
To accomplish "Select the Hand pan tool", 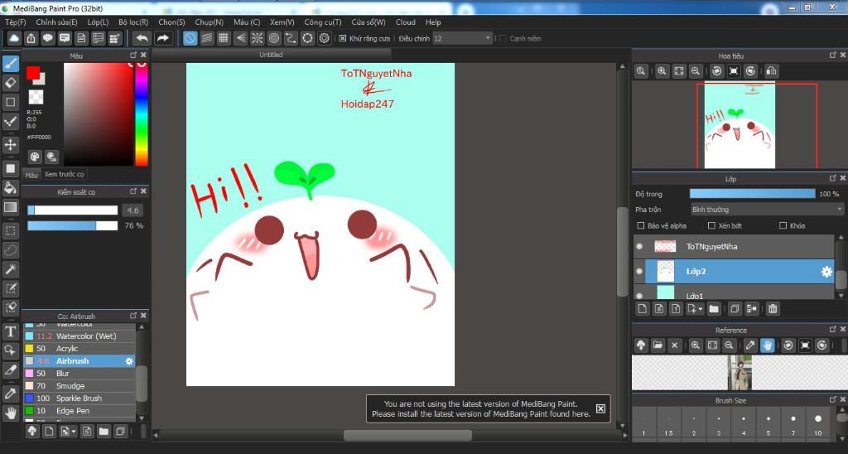I will click(x=10, y=413).
